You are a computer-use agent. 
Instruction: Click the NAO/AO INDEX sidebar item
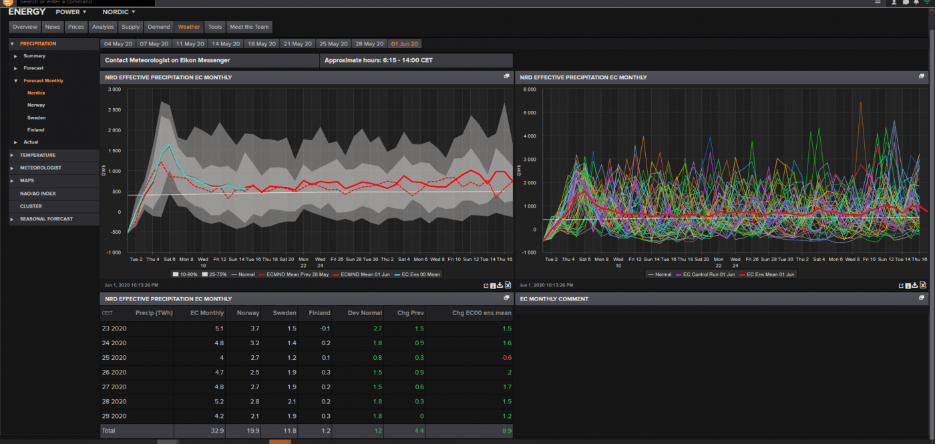(x=38, y=194)
